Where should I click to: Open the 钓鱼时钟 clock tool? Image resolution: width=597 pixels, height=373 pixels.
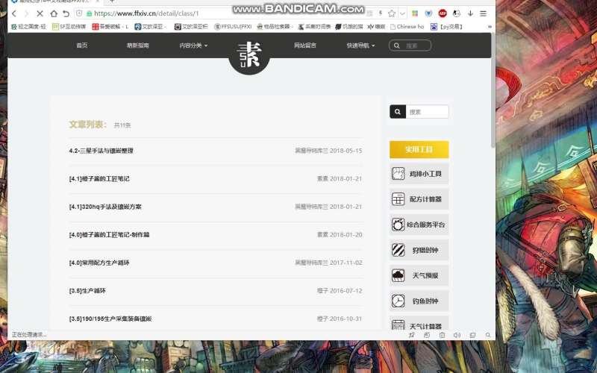[419, 301]
